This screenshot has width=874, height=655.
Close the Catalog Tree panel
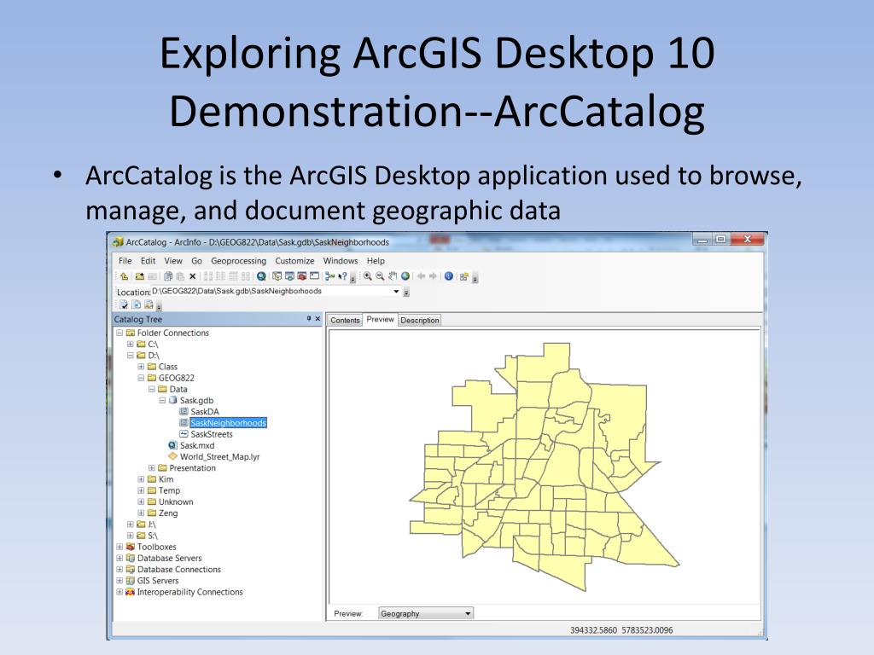click(318, 319)
